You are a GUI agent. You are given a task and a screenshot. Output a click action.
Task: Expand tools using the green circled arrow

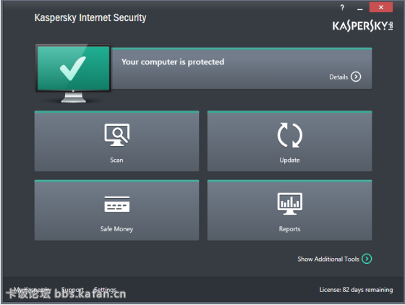(367, 259)
